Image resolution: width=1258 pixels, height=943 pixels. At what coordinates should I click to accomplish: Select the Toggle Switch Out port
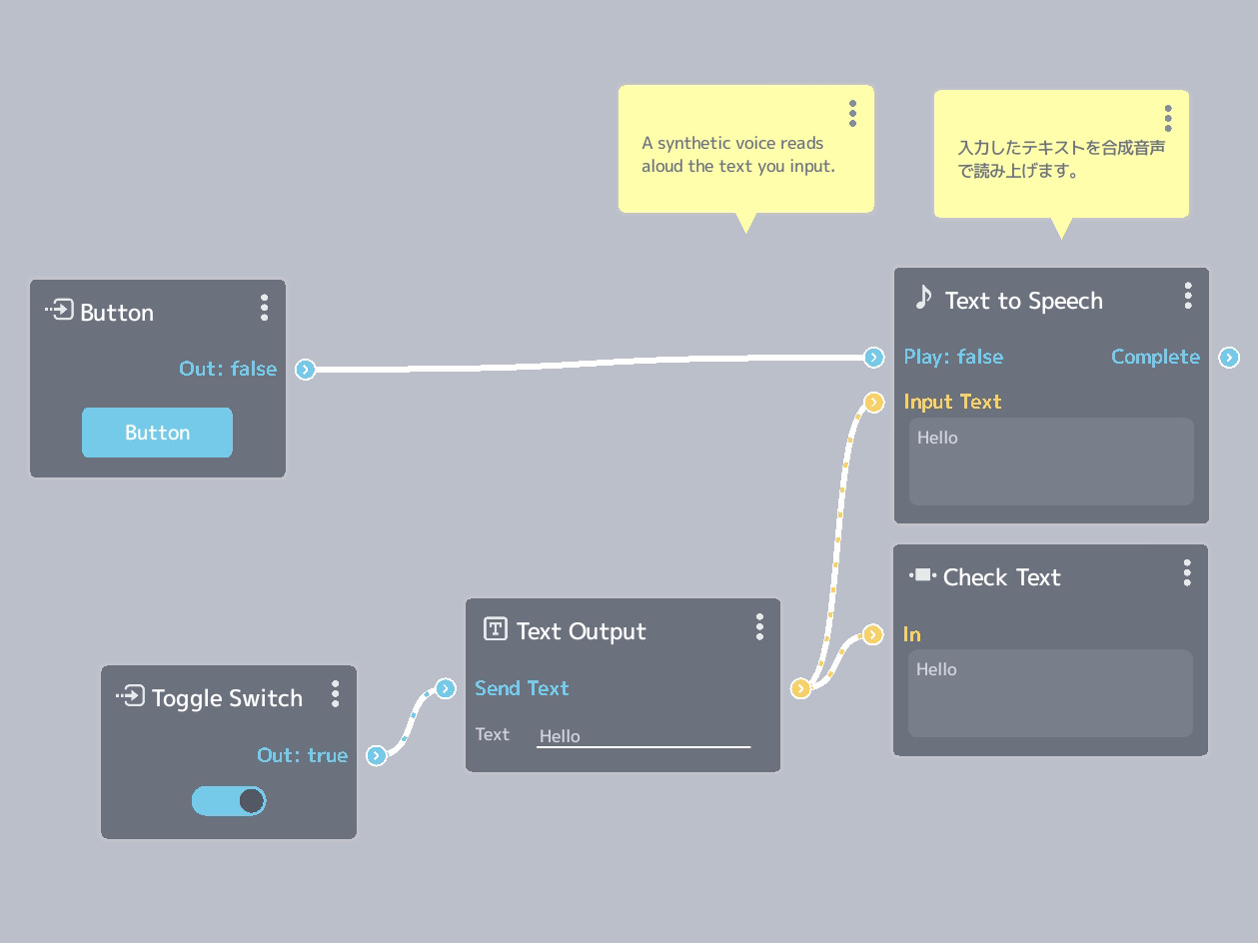pyautogui.click(x=376, y=755)
